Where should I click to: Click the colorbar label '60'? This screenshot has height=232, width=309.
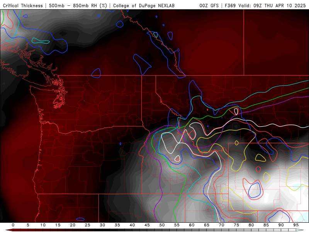pos(192,225)
